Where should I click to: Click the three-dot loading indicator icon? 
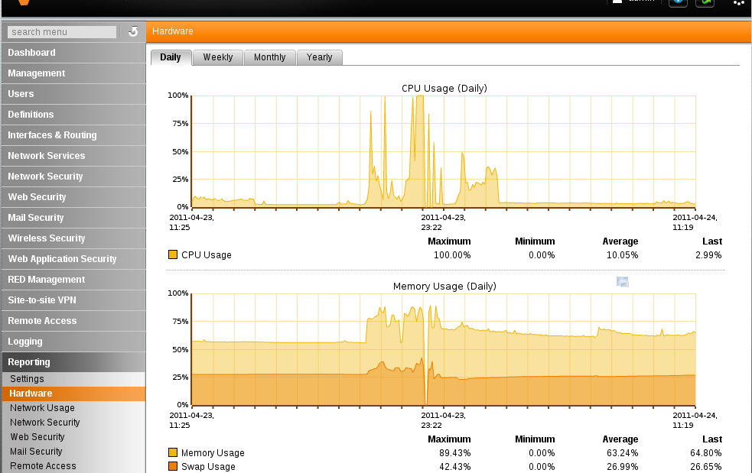click(738, 3)
